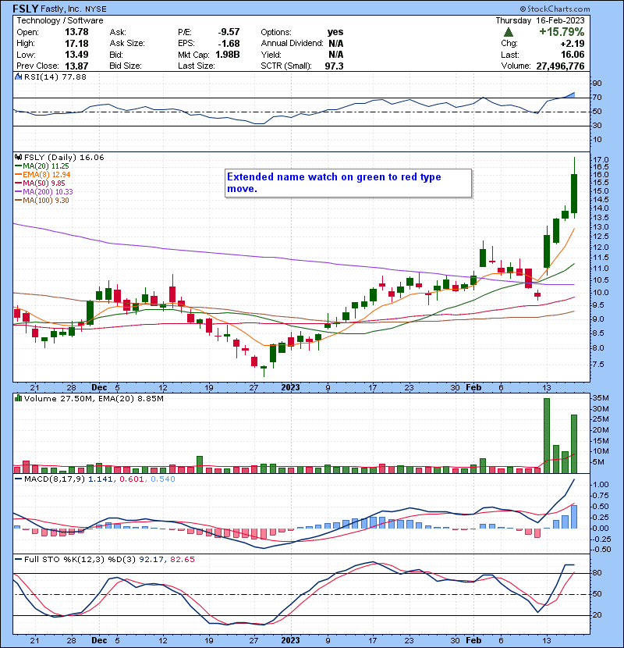Click the EMA(8) 12.94 legend entry
Screen dimensions: 624x648
tap(43, 174)
